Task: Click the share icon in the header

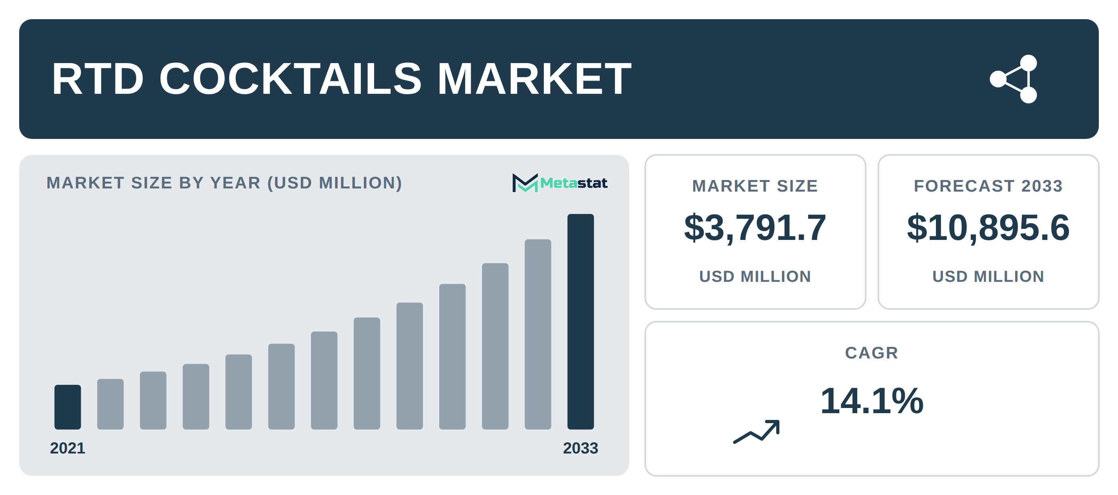Action: click(x=1014, y=79)
